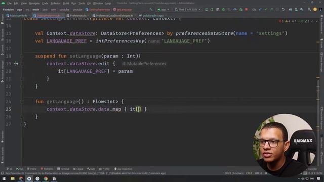Click the Debug app bug icon
This screenshot has width=324, height=182.
[223, 10]
